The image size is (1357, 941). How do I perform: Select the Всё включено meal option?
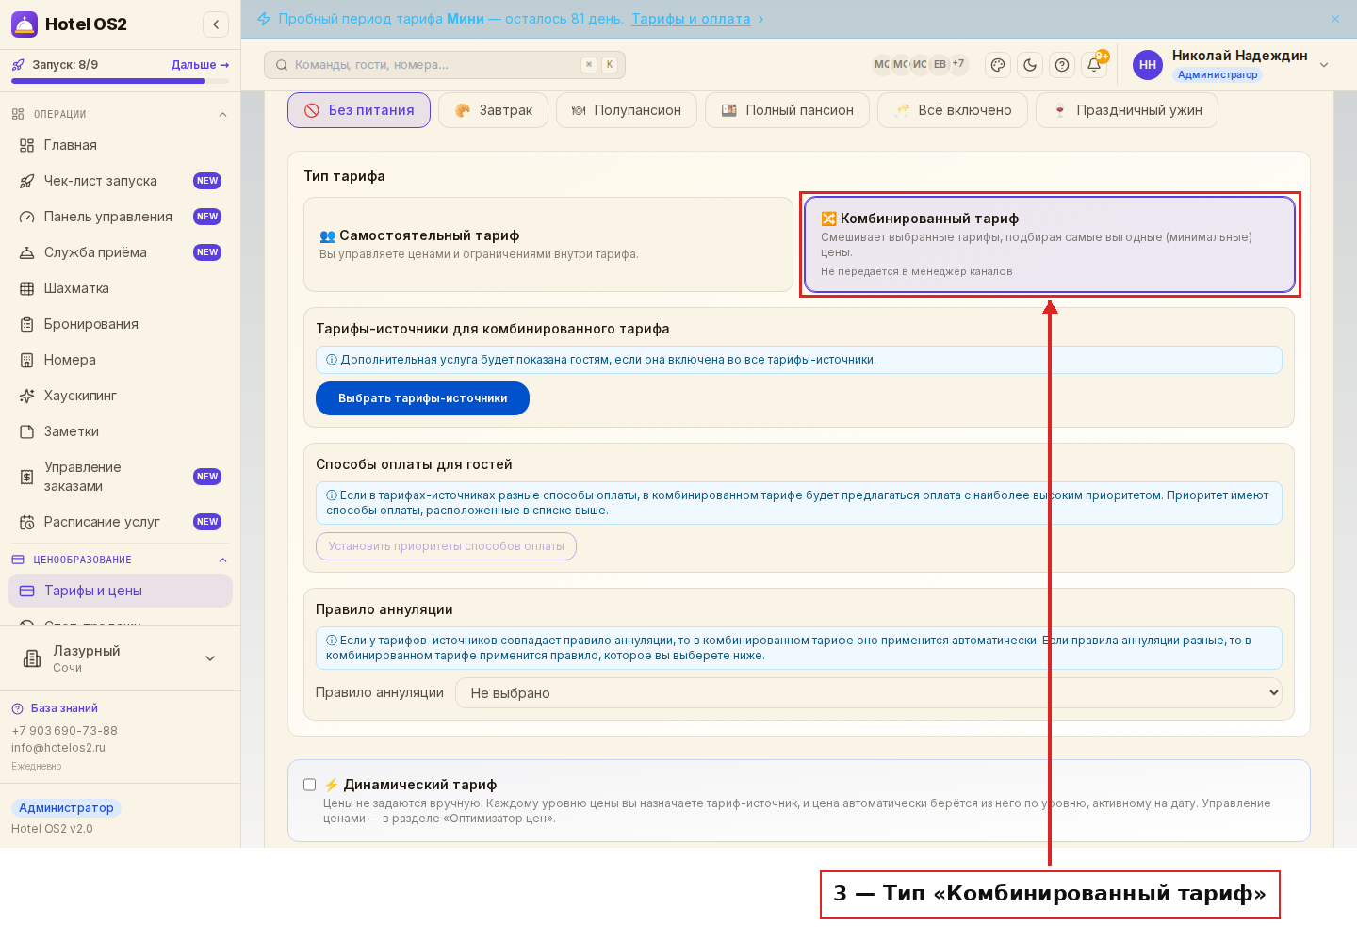(953, 110)
